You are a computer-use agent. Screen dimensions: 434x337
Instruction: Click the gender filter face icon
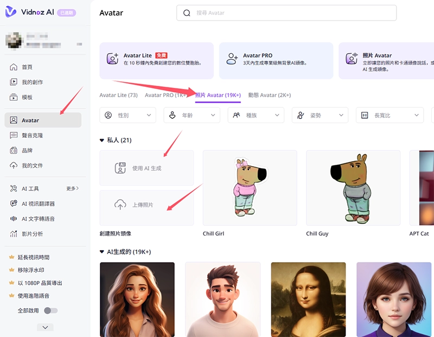click(108, 115)
